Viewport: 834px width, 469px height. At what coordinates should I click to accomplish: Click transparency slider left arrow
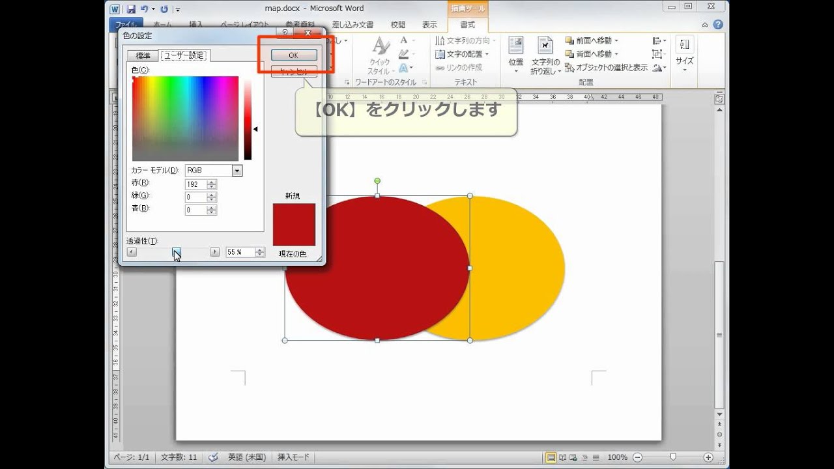click(132, 252)
